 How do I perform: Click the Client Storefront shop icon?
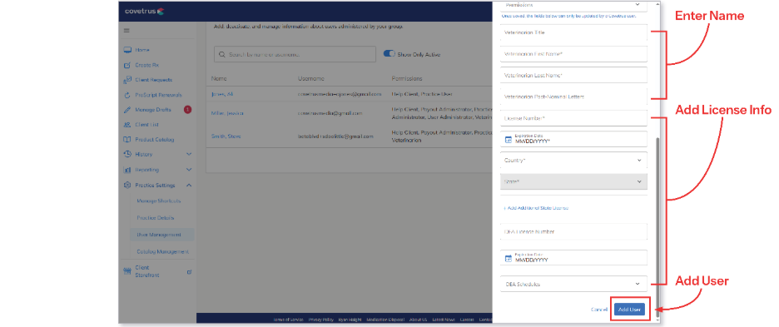click(127, 271)
